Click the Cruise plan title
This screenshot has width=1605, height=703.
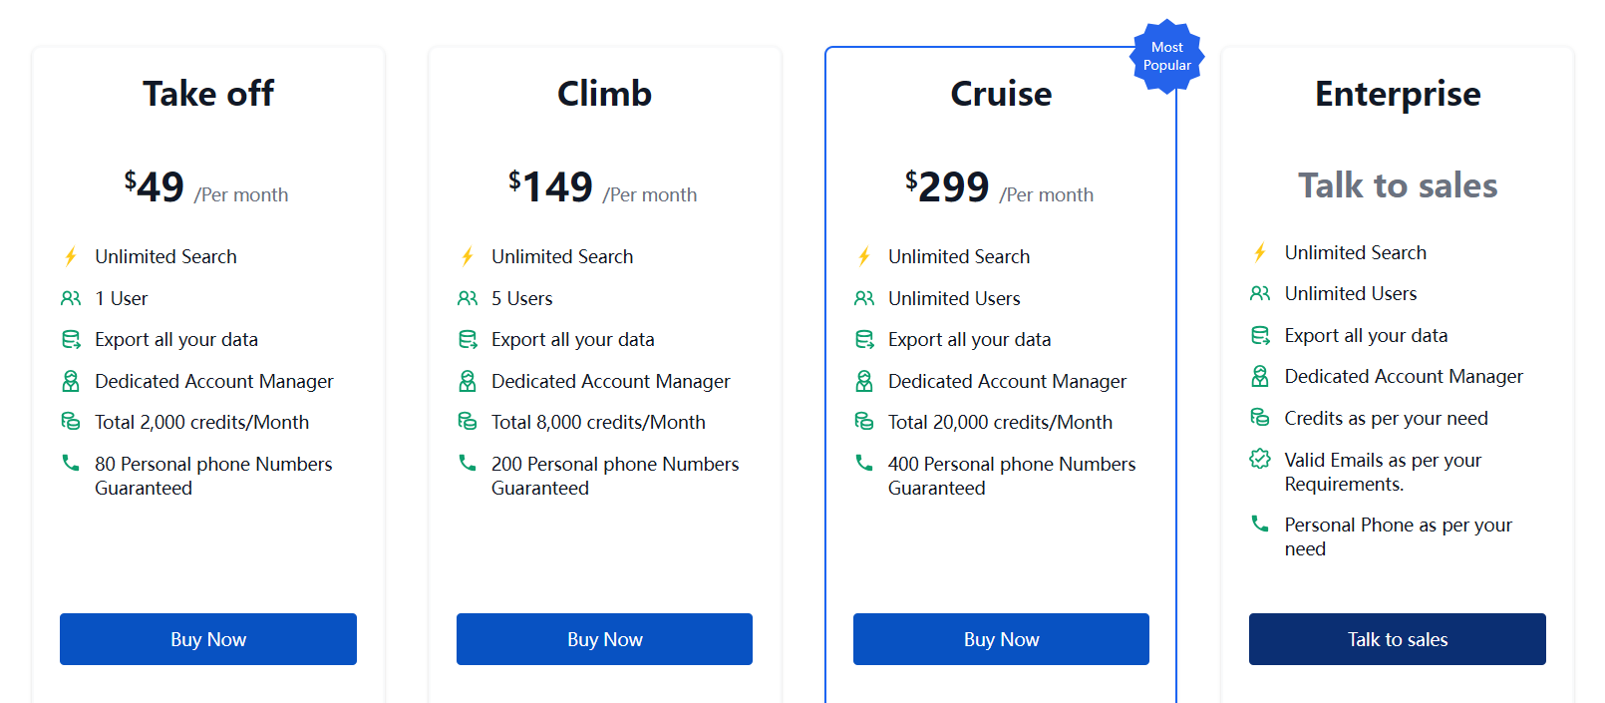point(1001,94)
